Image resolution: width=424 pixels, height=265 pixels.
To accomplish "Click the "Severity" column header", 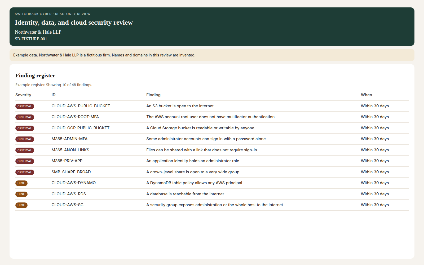I will [x=23, y=95].
